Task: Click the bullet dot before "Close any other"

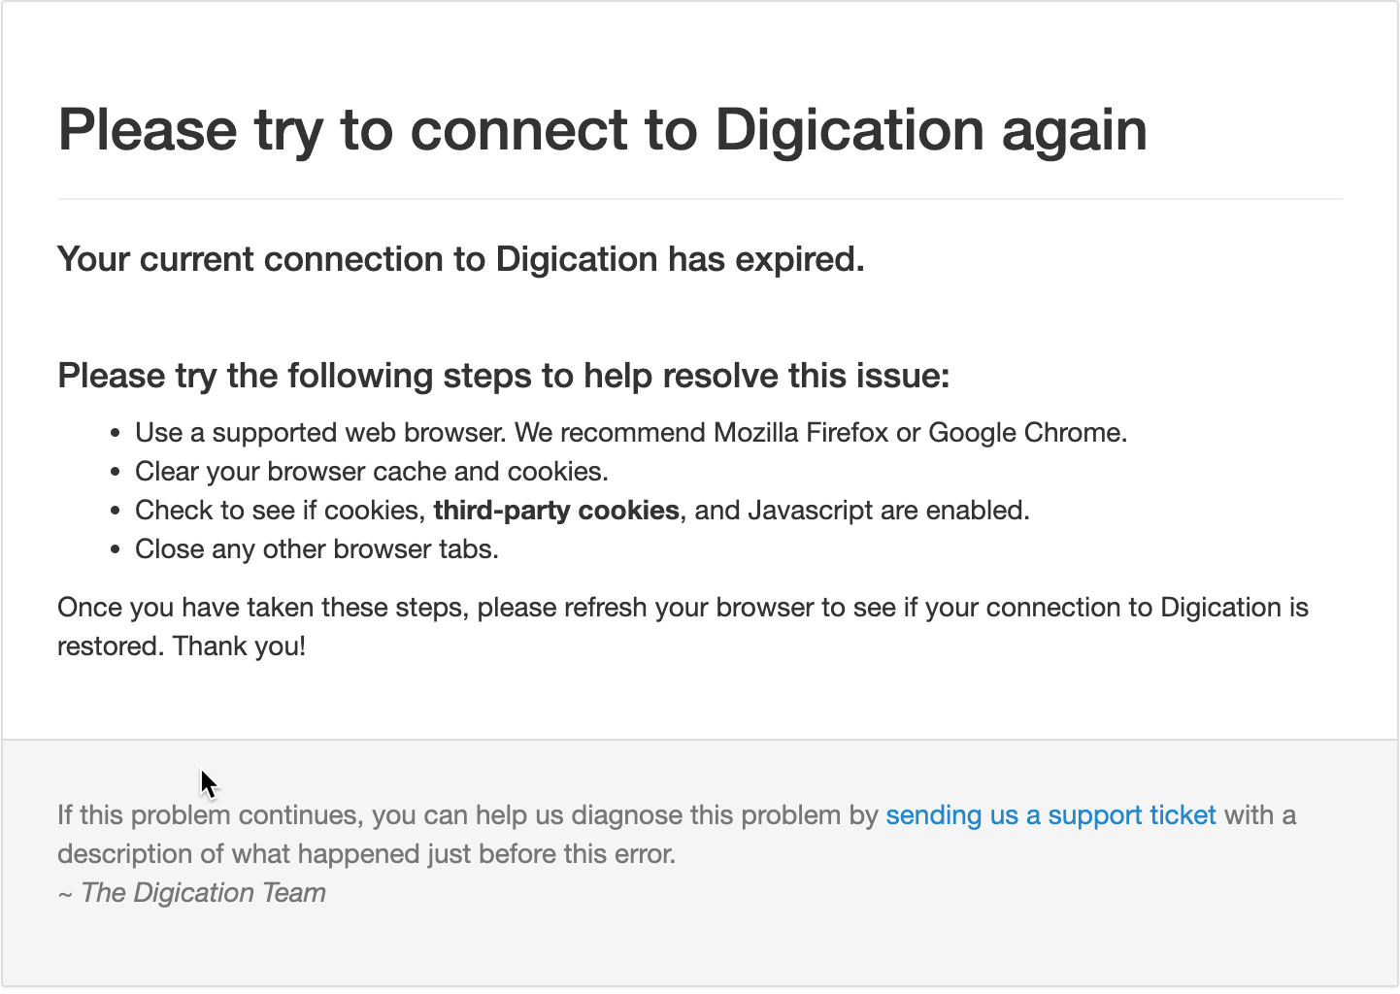Action: pos(116,550)
